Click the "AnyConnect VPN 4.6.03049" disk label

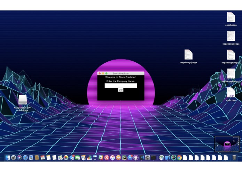[23, 109]
